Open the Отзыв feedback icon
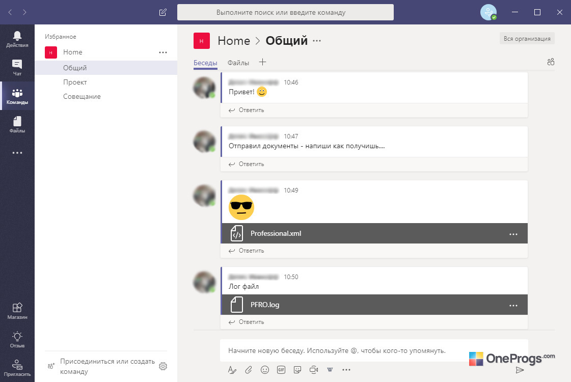The image size is (571, 382). [17, 340]
